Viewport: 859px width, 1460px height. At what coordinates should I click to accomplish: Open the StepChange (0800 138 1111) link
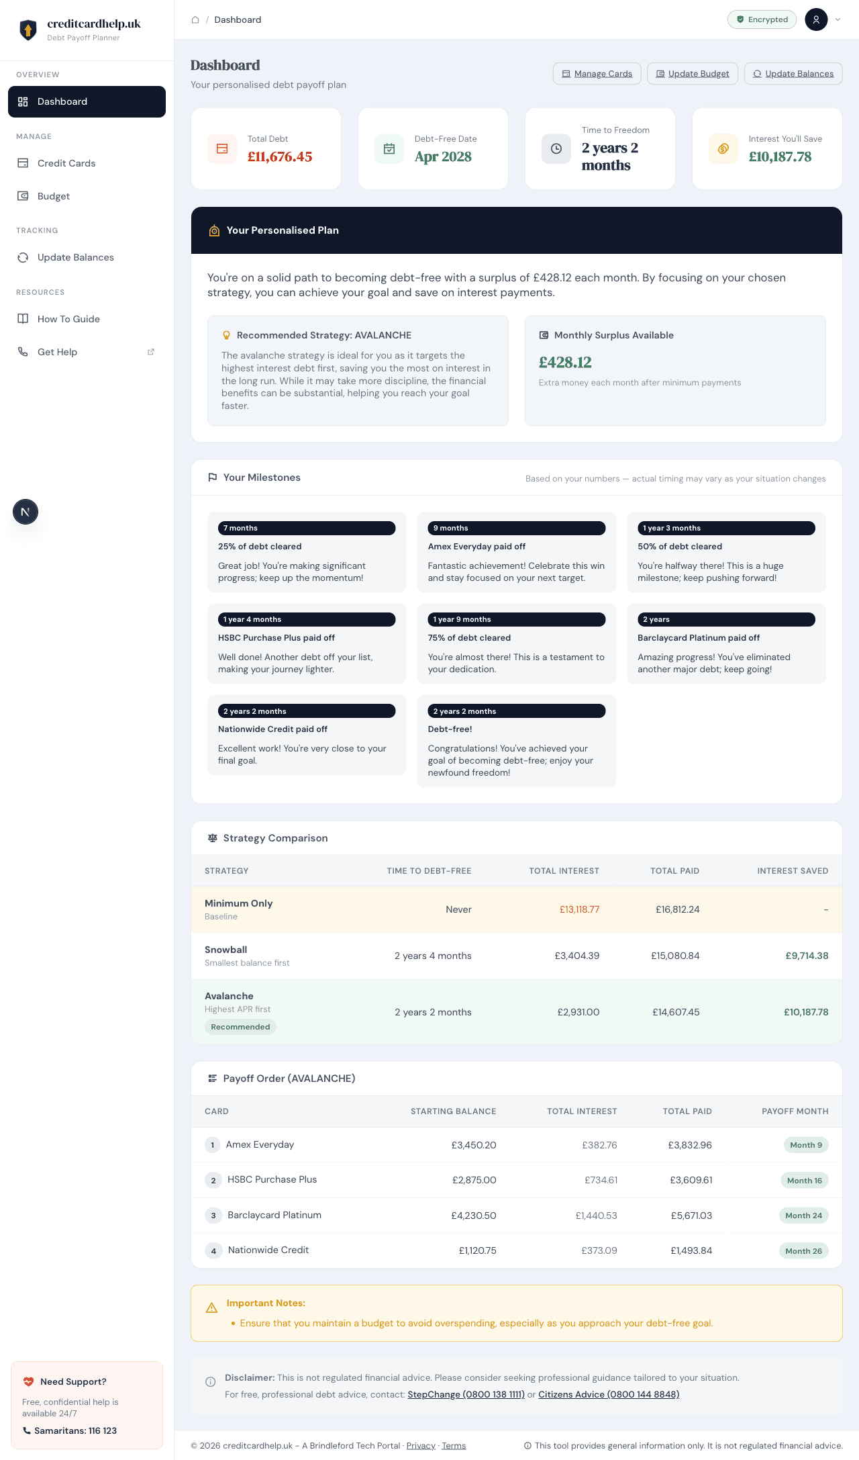coord(466,1394)
